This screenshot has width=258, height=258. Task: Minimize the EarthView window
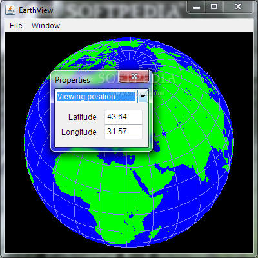pyautogui.click(x=197, y=7)
